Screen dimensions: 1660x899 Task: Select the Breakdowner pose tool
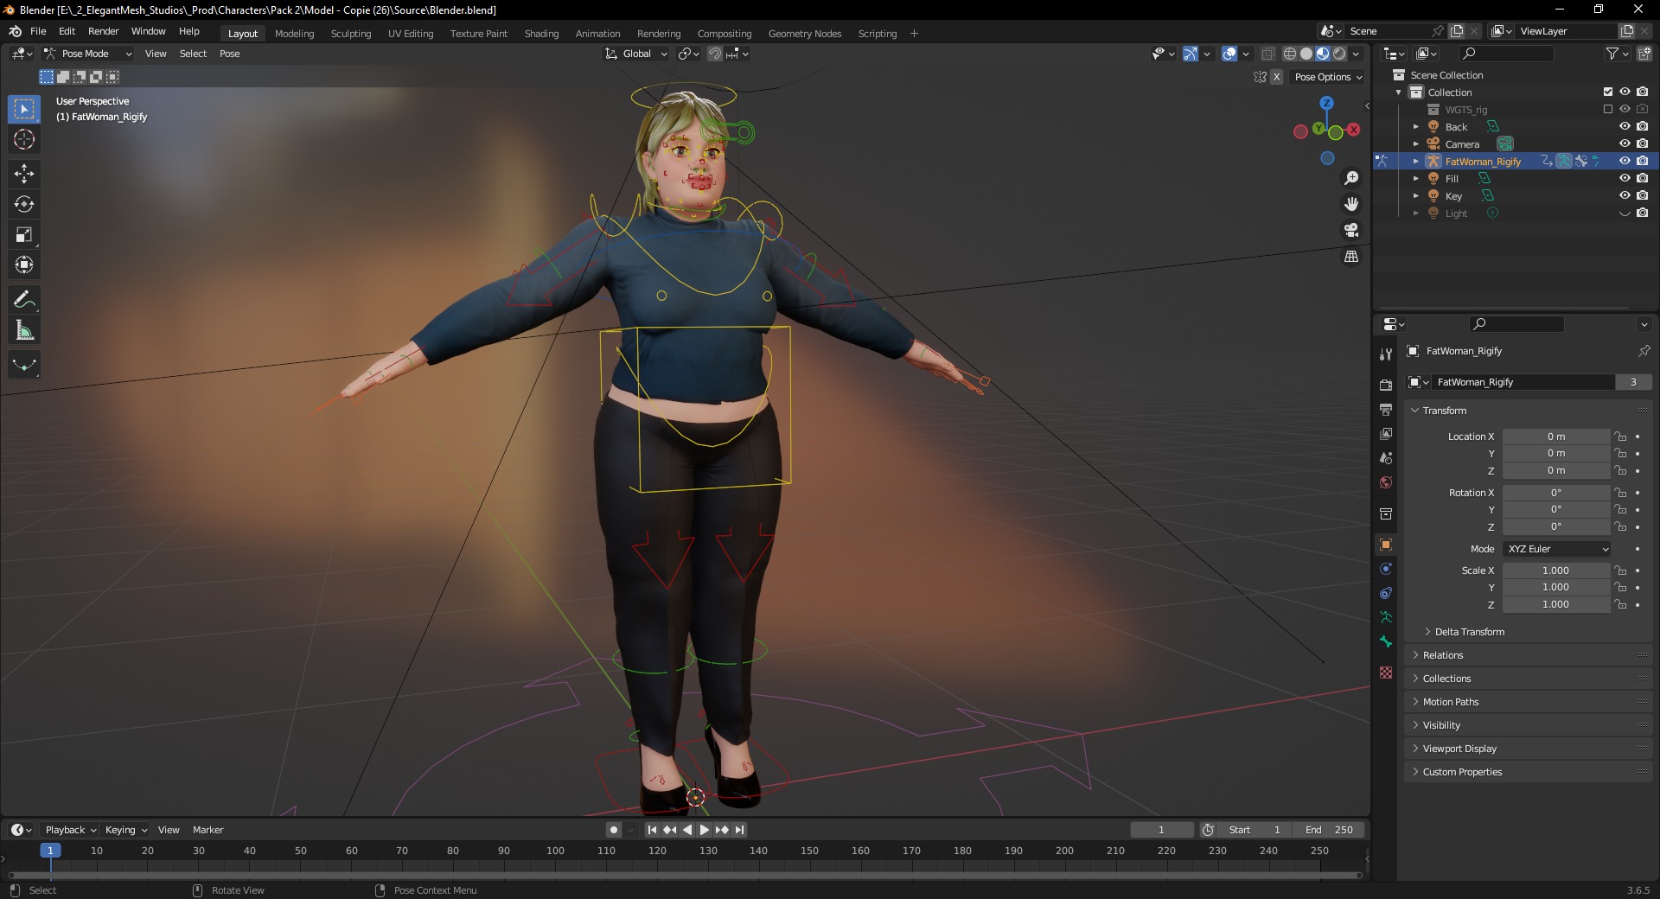pyautogui.click(x=24, y=365)
